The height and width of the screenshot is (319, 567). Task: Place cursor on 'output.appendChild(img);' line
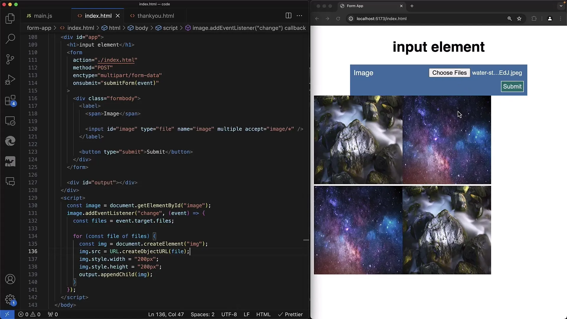(x=116, y=274)
